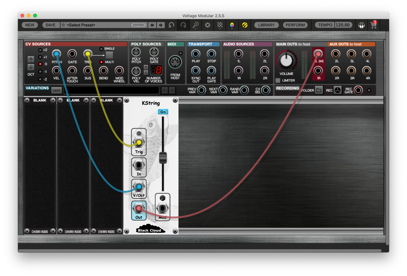Lower octave with OCT down arrow
The height and width of the screenshot is (276, 407).
(31, 67)
